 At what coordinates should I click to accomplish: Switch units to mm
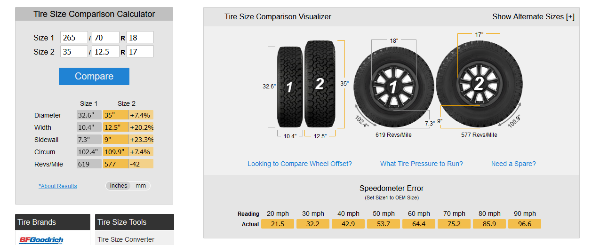click(x=141, y=186)
